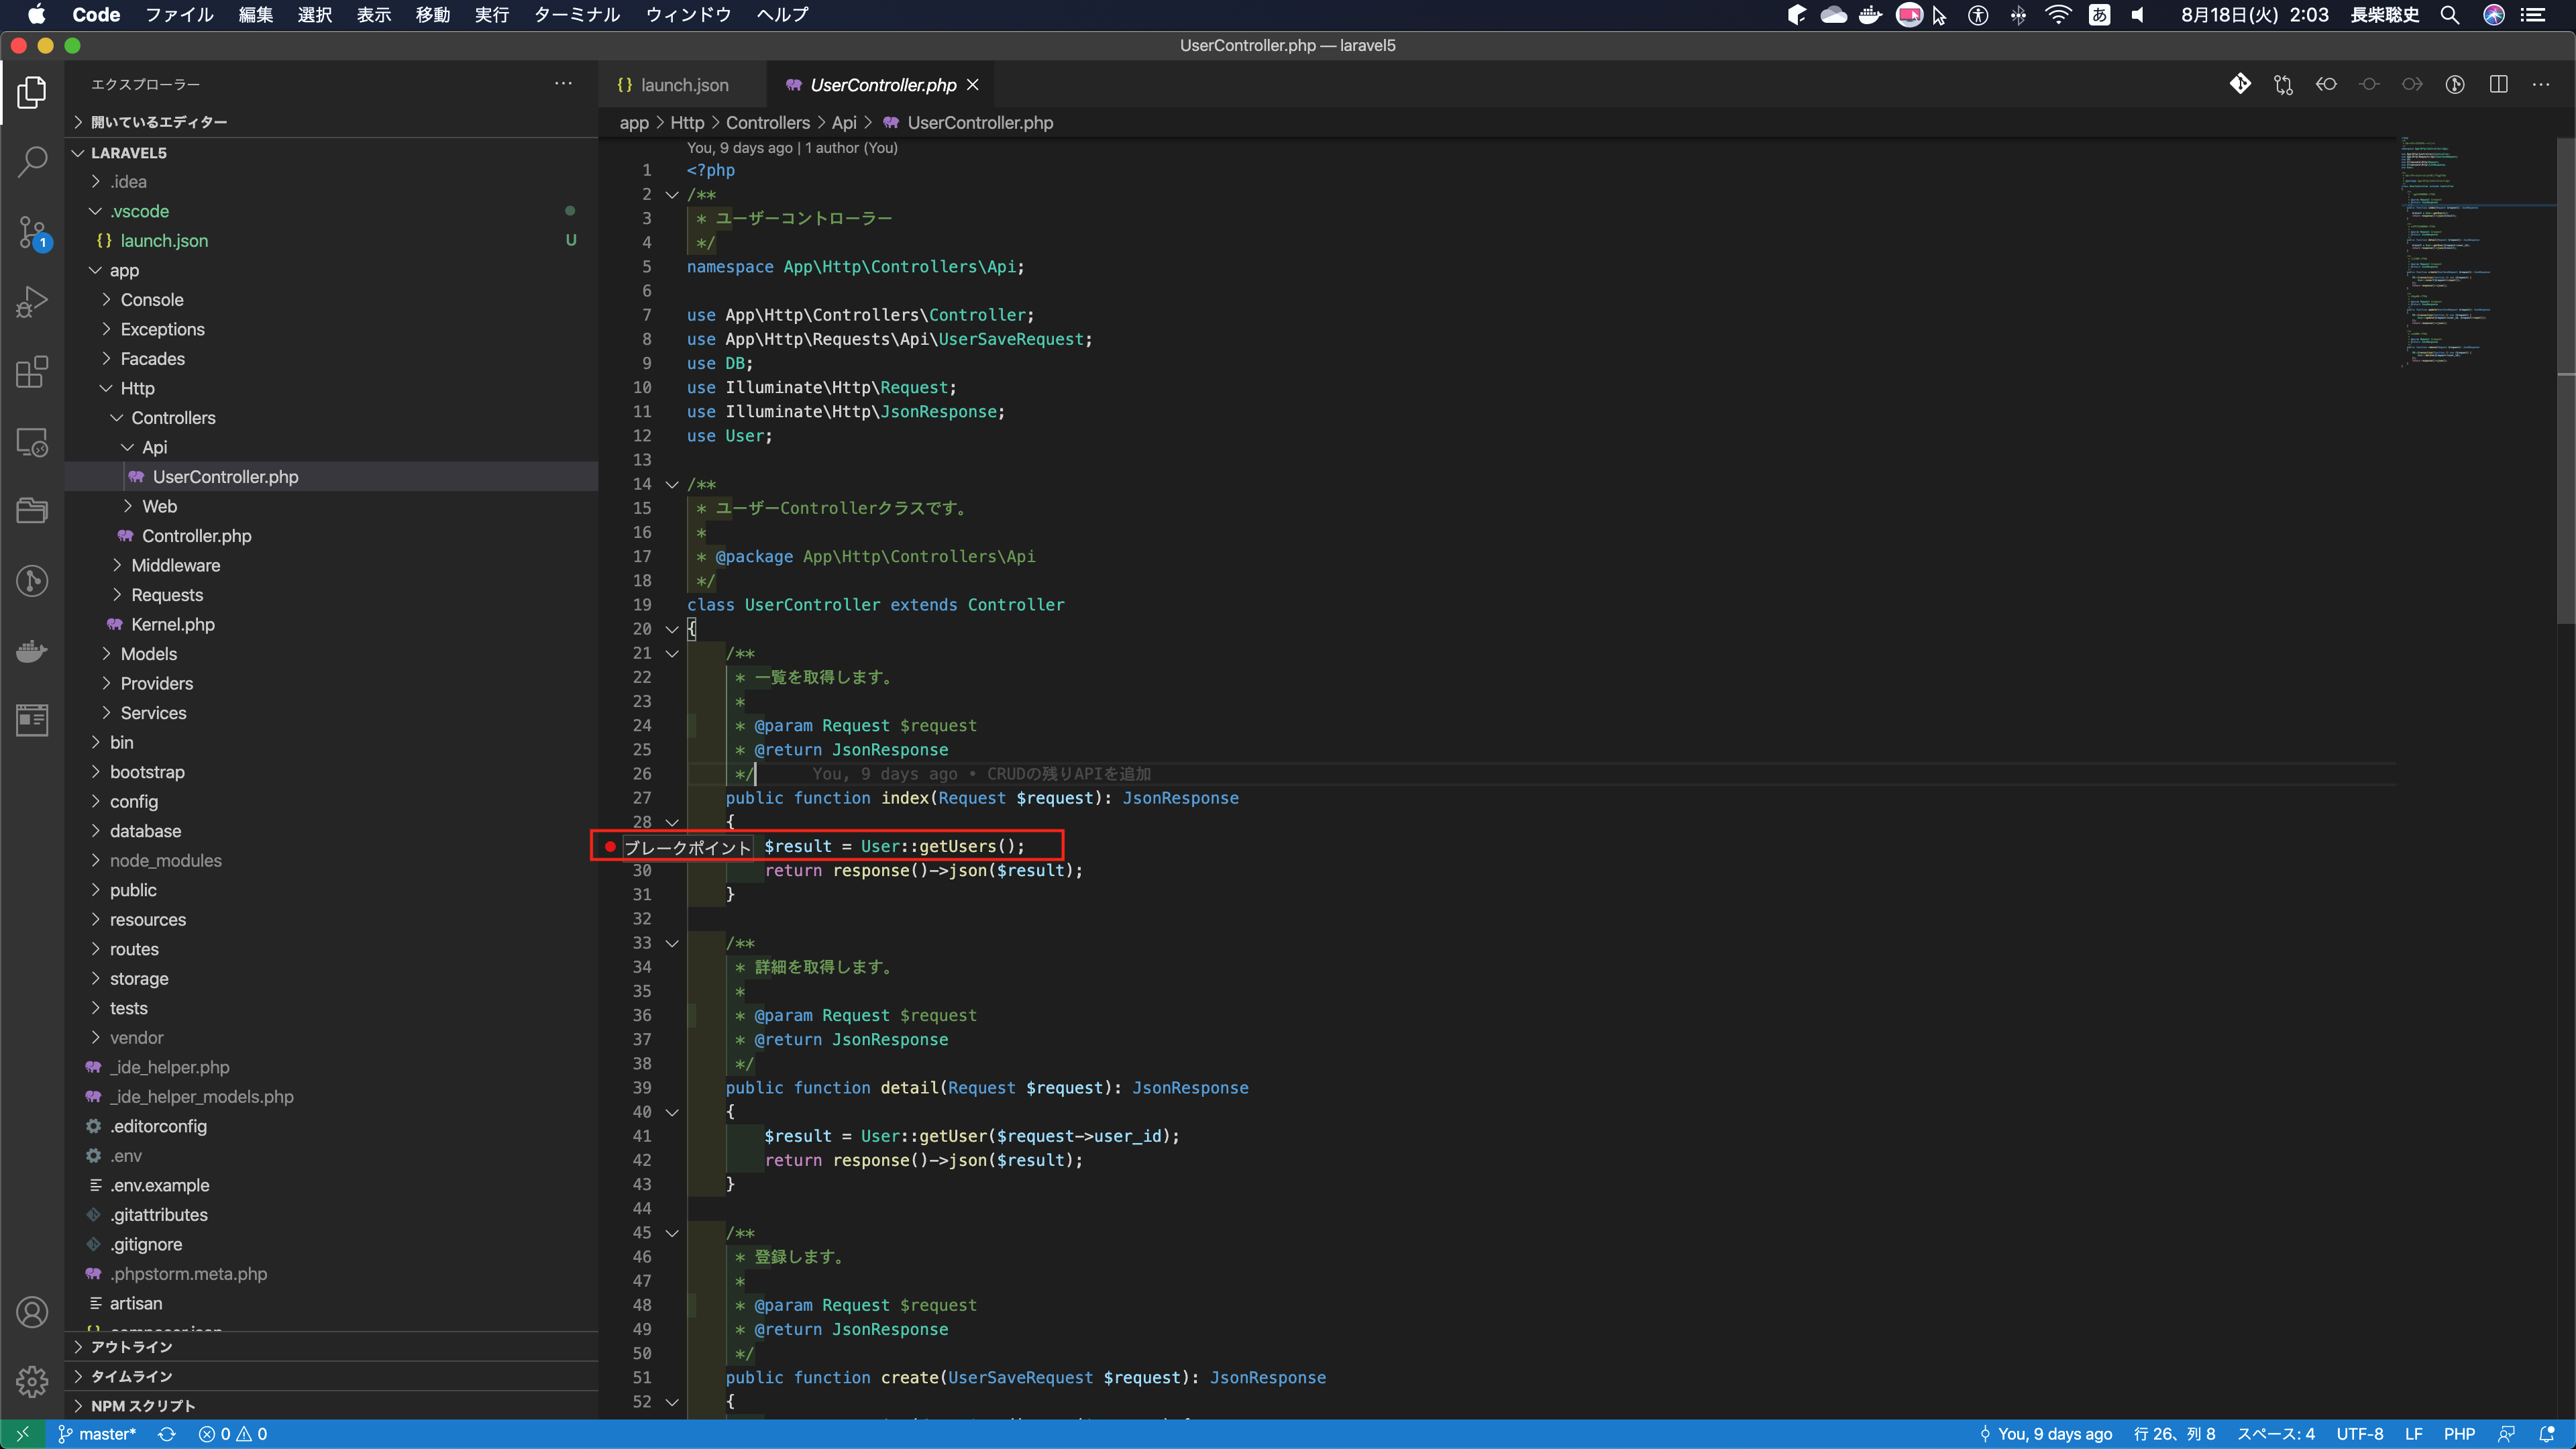Click the Accounts icon in activity bar
Viewport: 2576px width, 1449px height.
point(32,1311)
